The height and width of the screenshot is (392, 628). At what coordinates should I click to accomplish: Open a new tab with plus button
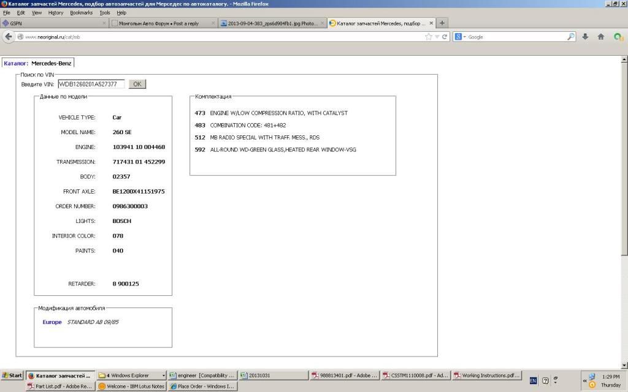(x=442, y=23)
